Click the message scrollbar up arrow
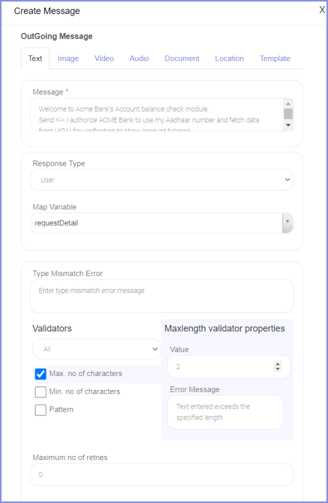 [x=288, y=104]
